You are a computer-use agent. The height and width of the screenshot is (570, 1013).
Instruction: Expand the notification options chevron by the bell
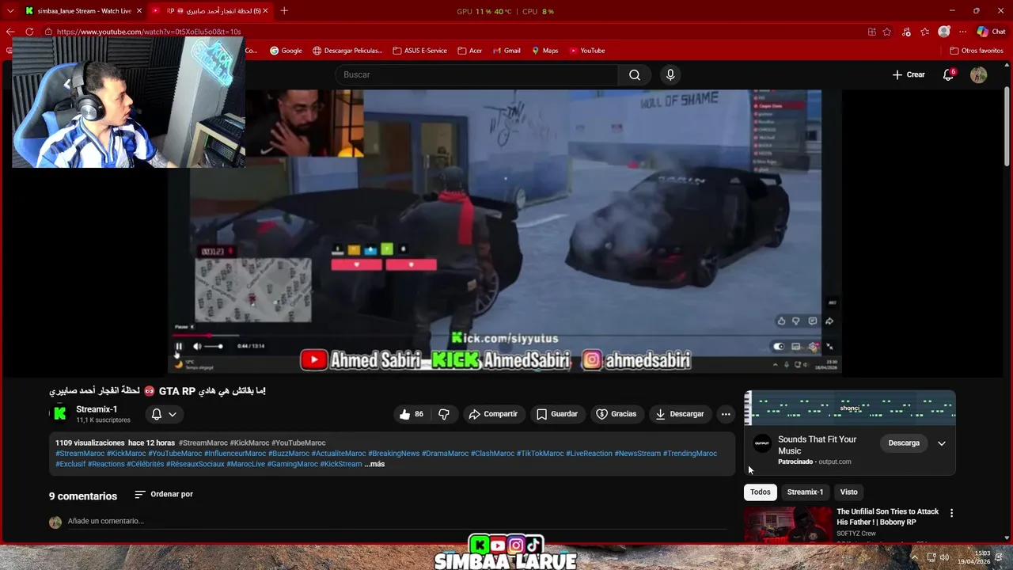[173, 414]
